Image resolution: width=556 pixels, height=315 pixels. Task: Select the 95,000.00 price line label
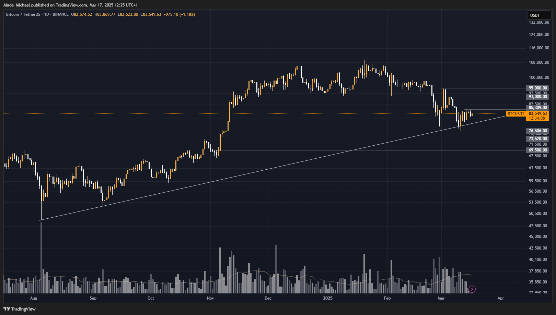coord(537,88)
